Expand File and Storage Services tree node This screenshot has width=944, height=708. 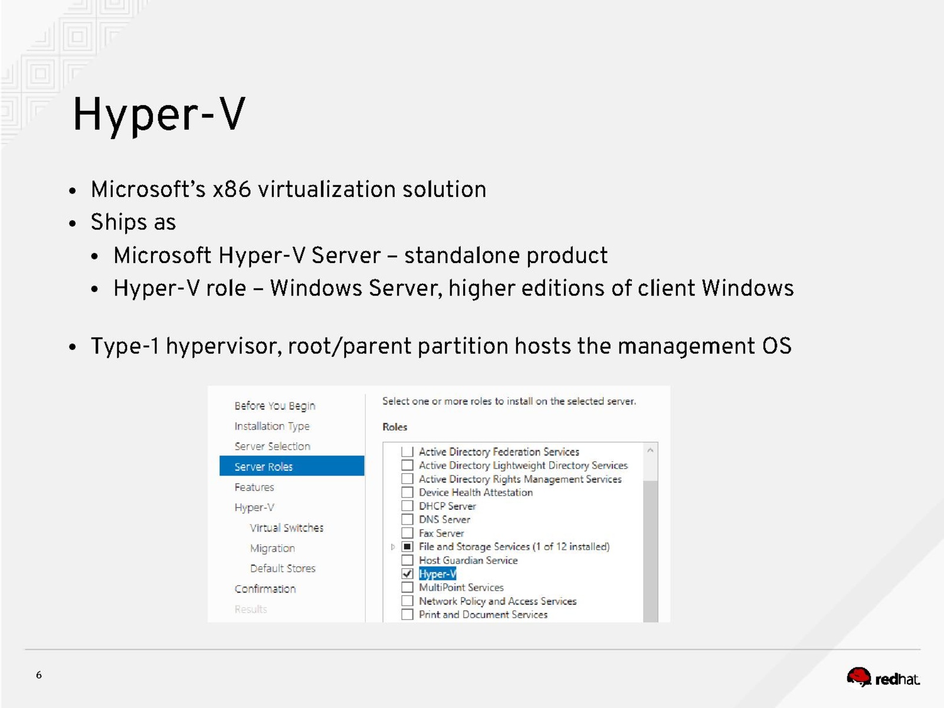pos(393,547)
